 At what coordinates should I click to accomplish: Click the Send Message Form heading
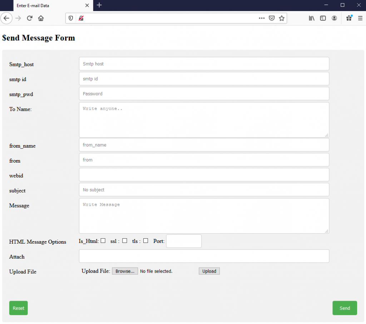(39, 38)
